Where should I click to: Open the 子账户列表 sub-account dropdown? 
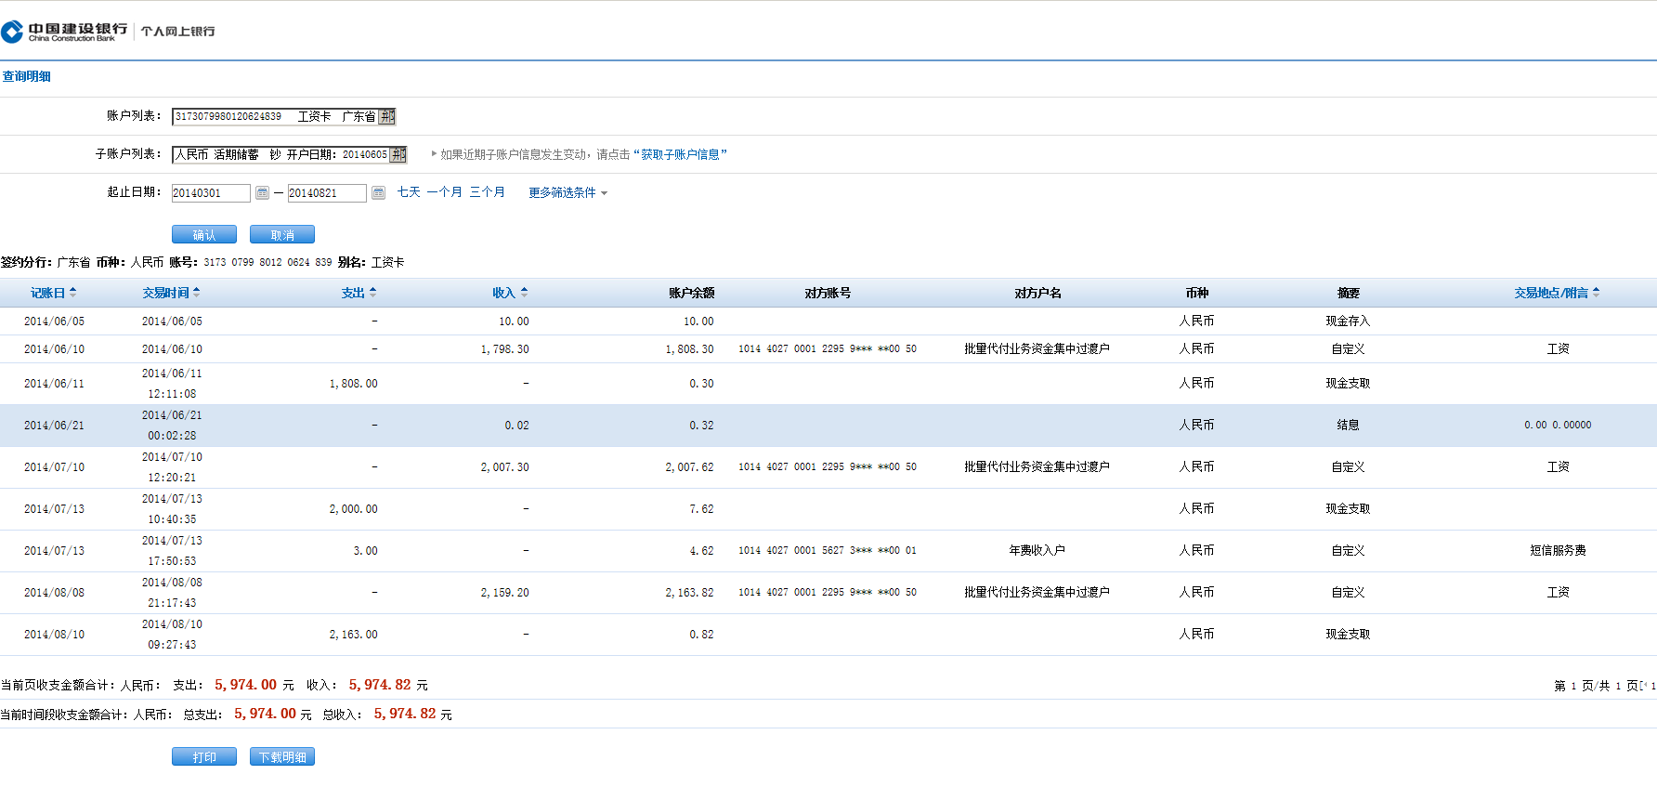398,154
